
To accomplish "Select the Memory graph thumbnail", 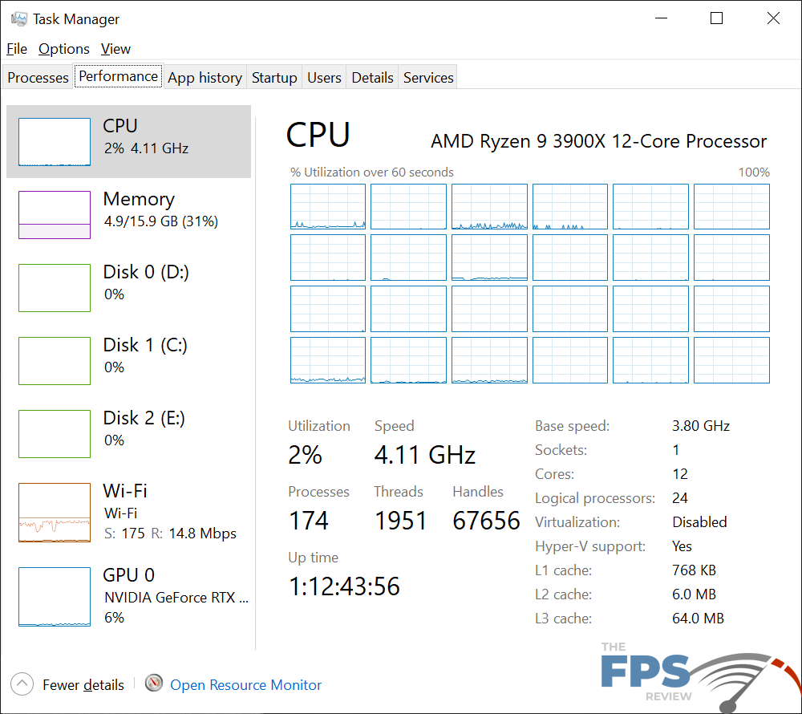I will (x=55, y=215).
